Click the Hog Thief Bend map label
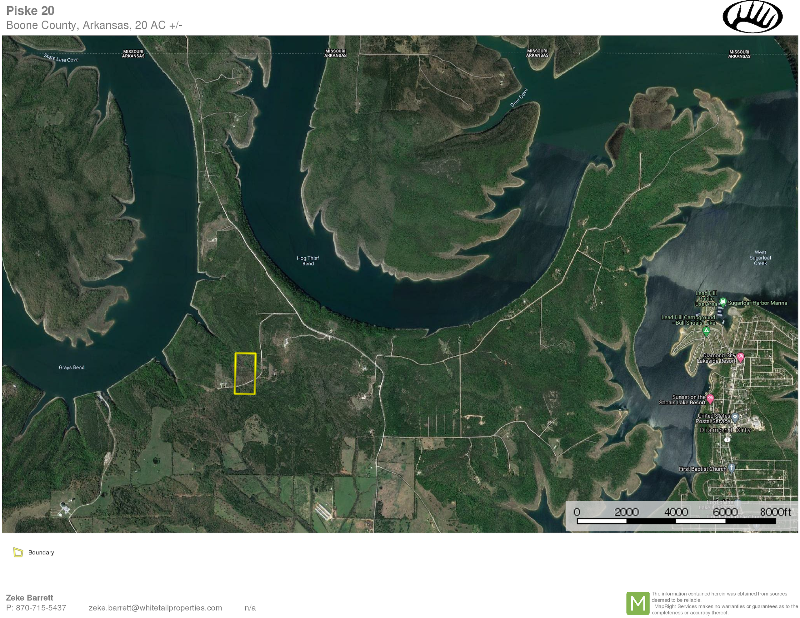This screenshot has width=800, height=618. pyautogui.click(x=308, y=261)
